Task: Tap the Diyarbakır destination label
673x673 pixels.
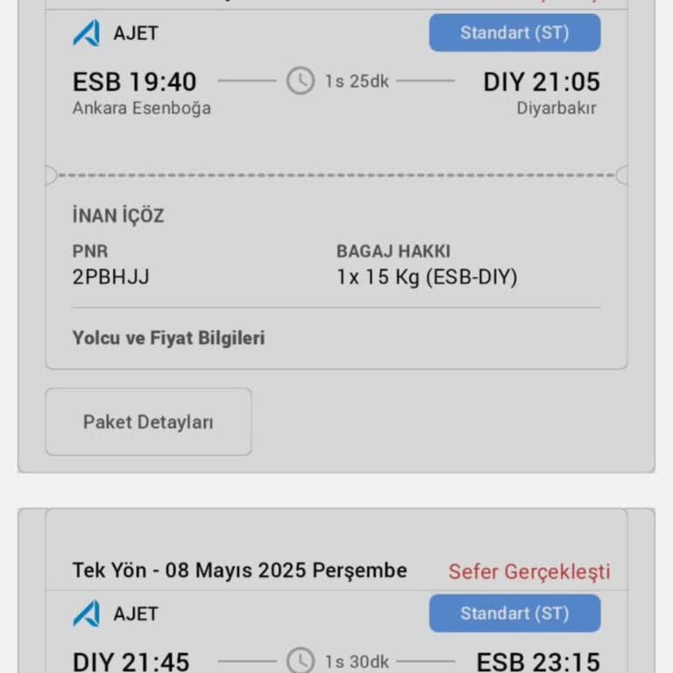Action: [x=556, y=108]
